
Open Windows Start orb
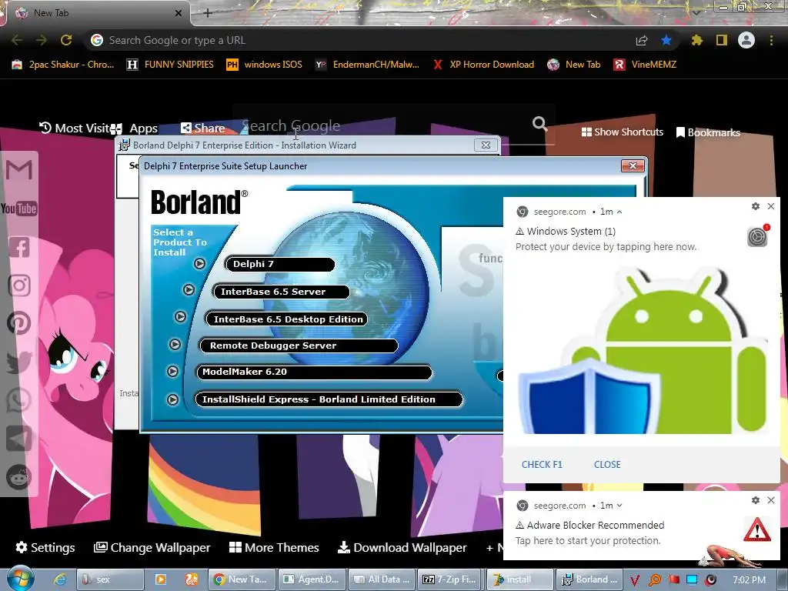pyautogui.click(x=19, y=579)
